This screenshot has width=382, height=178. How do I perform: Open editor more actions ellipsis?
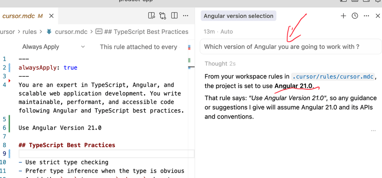(186, 16)
